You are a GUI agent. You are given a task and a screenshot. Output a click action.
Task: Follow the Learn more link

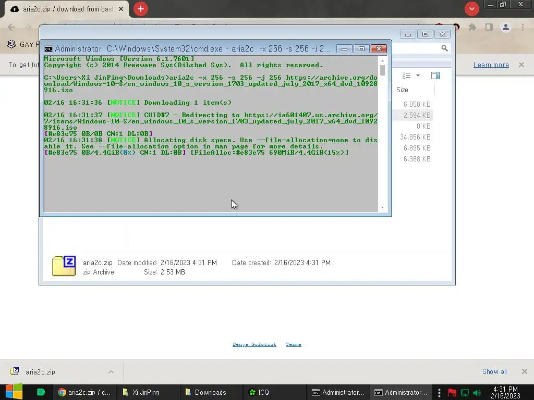coord(491,65)
